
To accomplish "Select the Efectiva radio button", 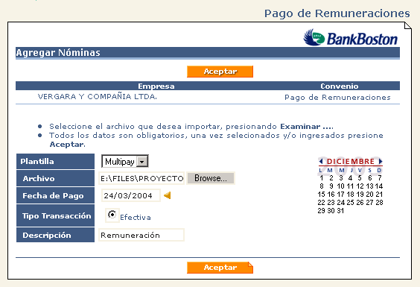I will [112, 215].
